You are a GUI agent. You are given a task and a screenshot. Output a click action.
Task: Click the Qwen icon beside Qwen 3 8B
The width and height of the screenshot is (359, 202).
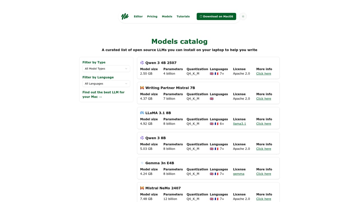point(142,138)
